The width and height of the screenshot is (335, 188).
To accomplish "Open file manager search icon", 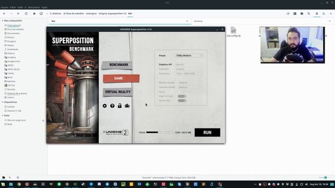I will point(309,14).
